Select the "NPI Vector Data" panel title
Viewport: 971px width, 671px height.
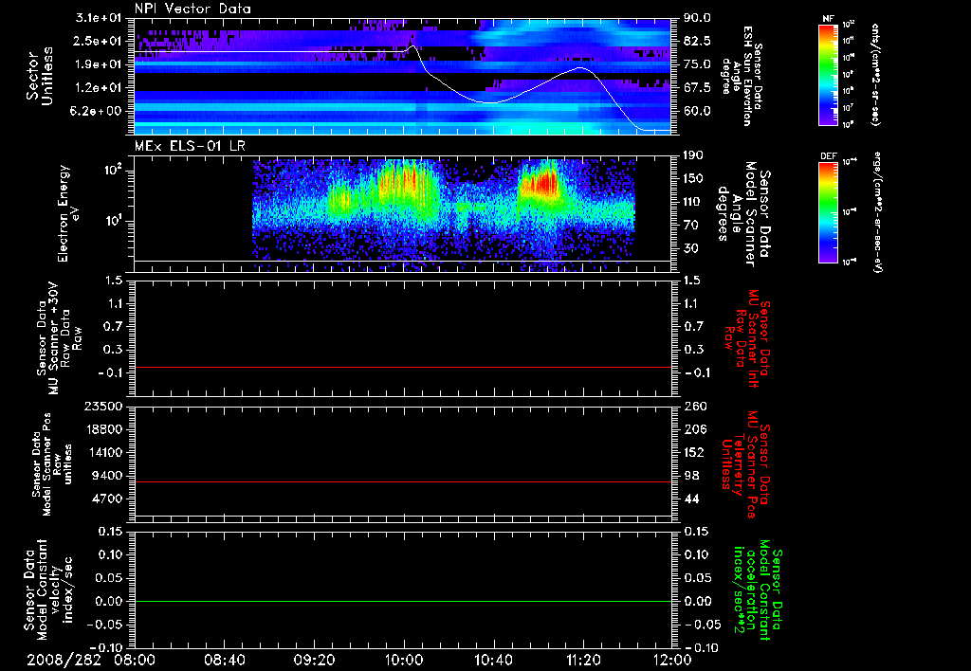click(192, 9)
